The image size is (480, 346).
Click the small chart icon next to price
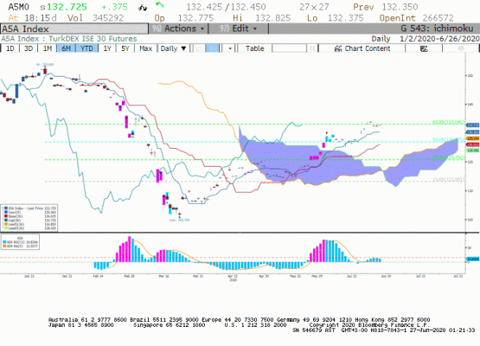(x=143, y=8)
